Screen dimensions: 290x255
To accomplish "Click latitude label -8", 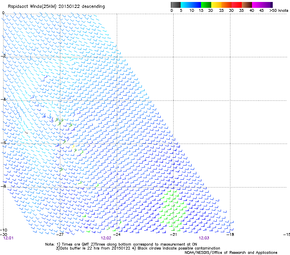I will pyautogui.click(x=3, y=186).
